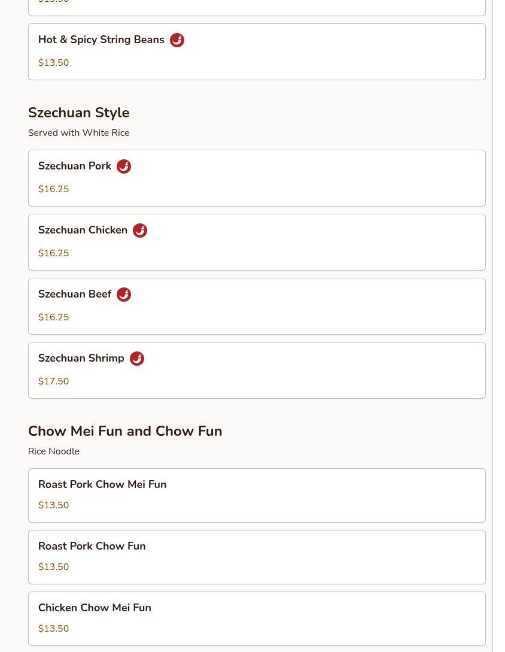The width and height of the screenshot is (505, 652).
Task: Click the chili icon next to Szechuan Chicken
Action: click(140, 231)
